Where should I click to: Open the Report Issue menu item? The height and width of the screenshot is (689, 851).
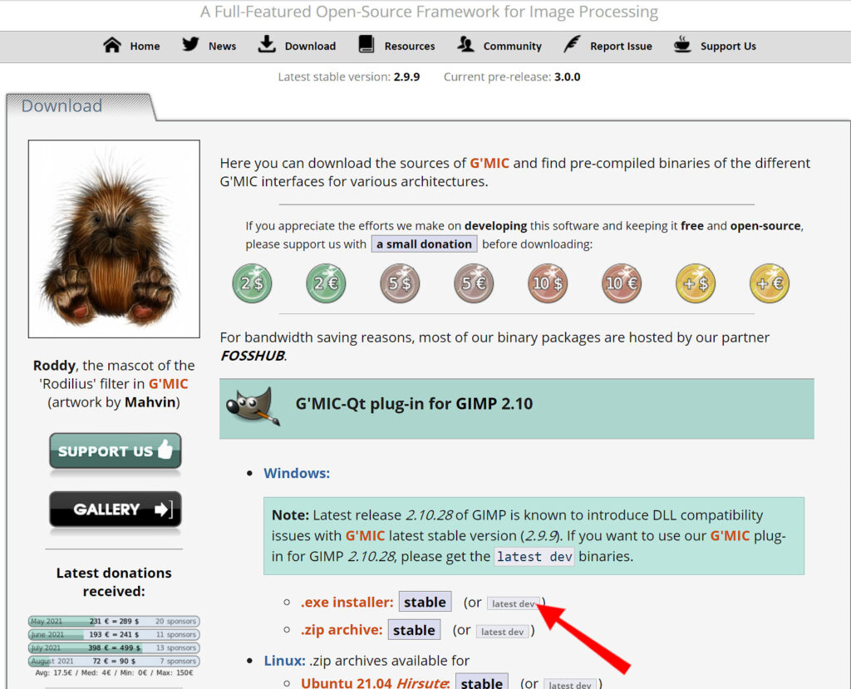point(621,47)
